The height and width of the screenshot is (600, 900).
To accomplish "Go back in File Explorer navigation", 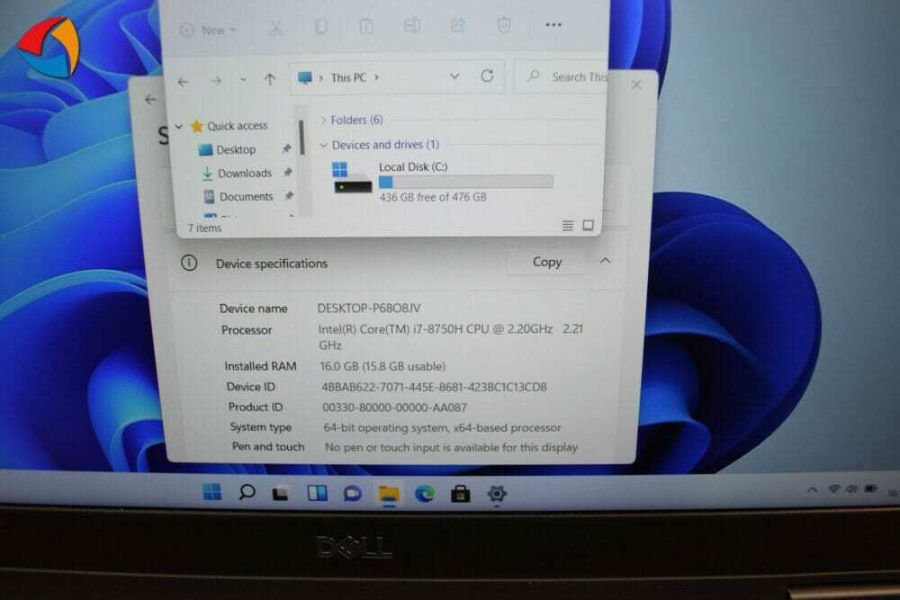I will 183,82.
